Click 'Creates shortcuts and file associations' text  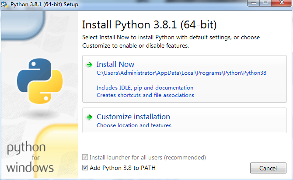[145, 95]
